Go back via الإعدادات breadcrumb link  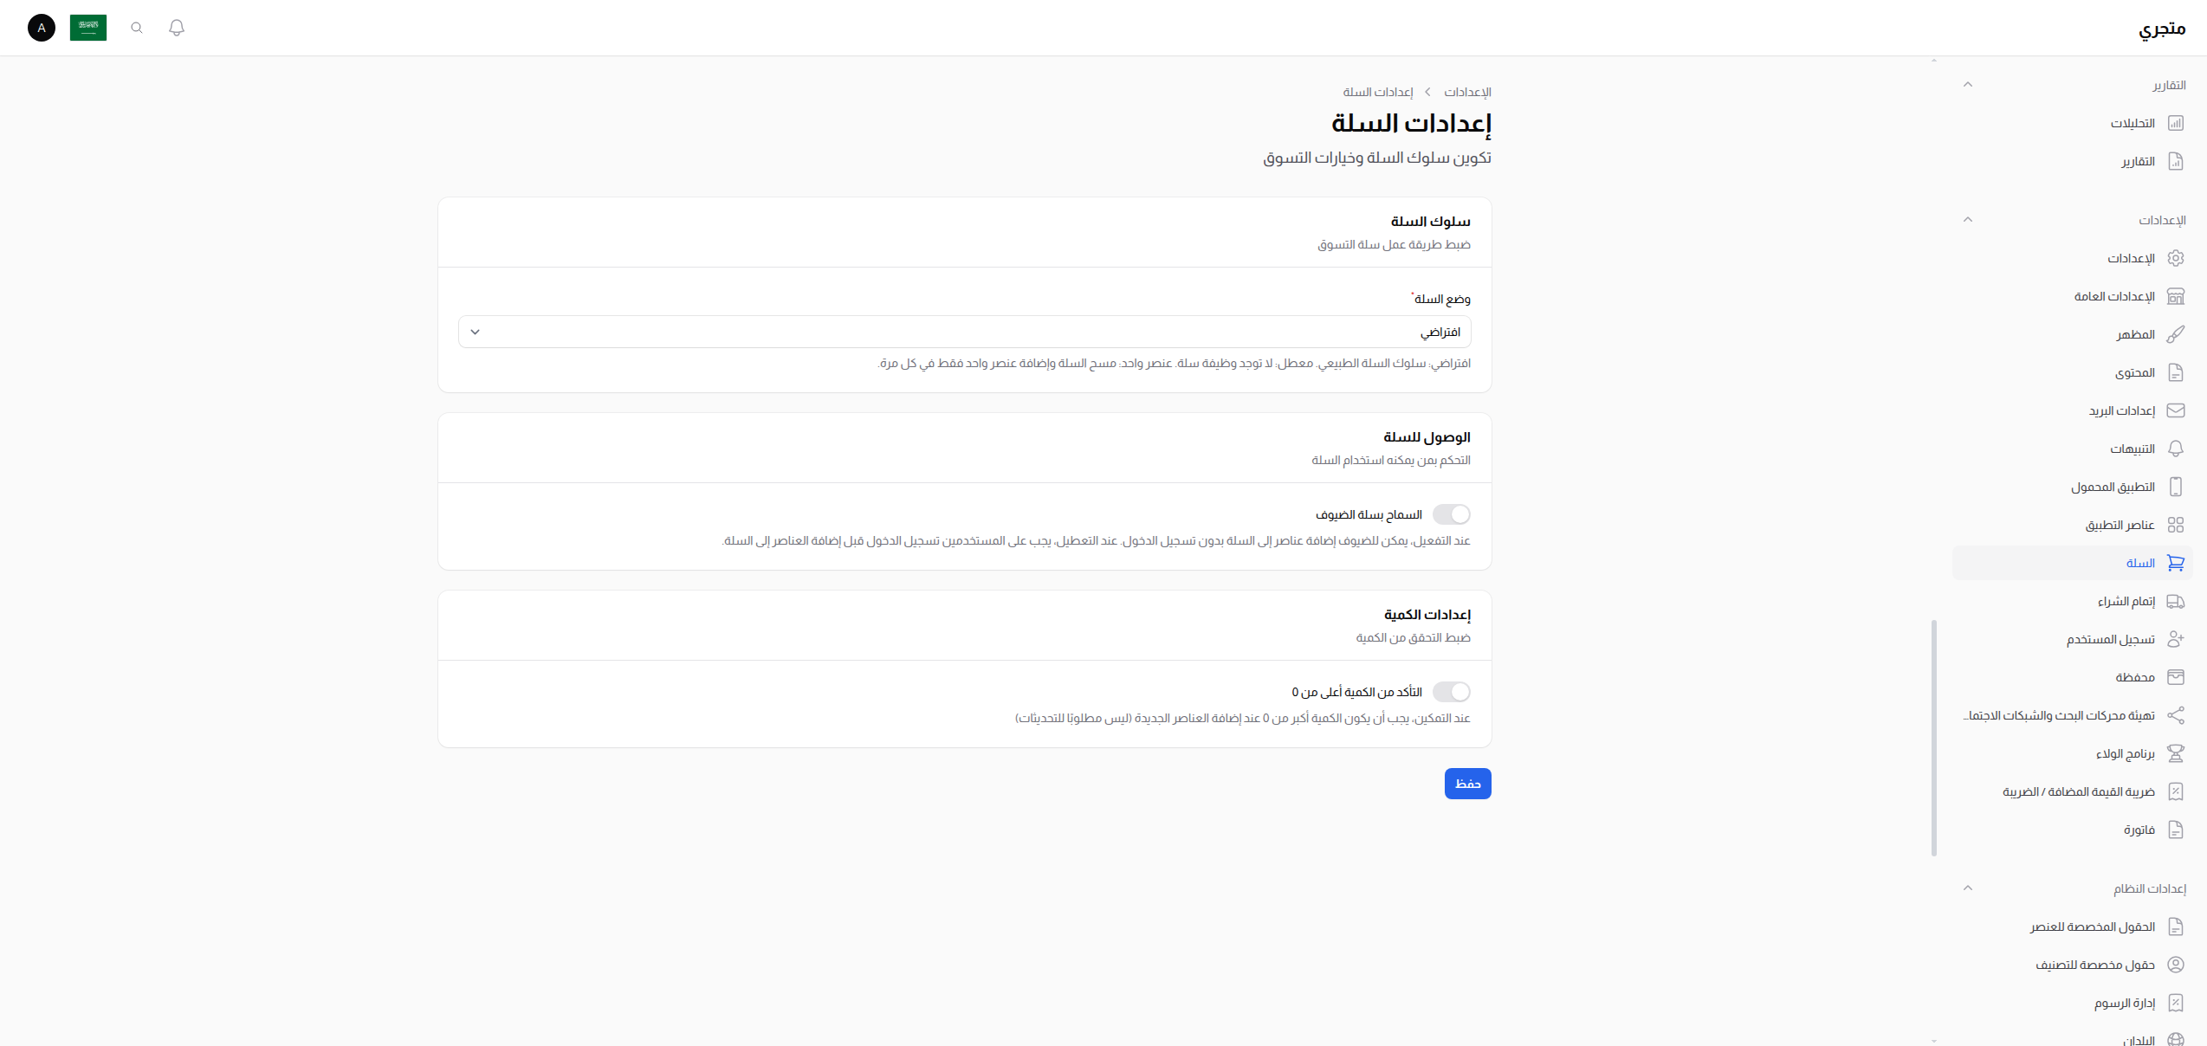(x=1467, y=93)
